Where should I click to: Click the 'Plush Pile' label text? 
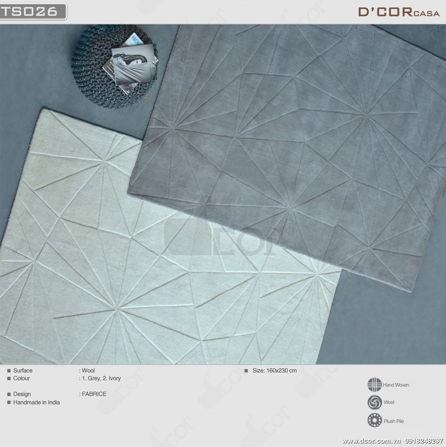pos(394,421)
